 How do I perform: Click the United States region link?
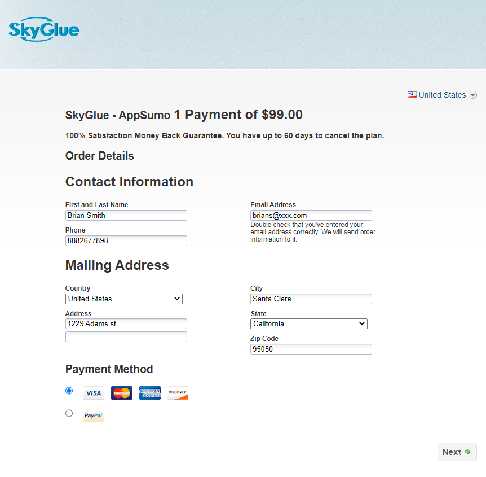pyautogui.click(x=442, y=95)
